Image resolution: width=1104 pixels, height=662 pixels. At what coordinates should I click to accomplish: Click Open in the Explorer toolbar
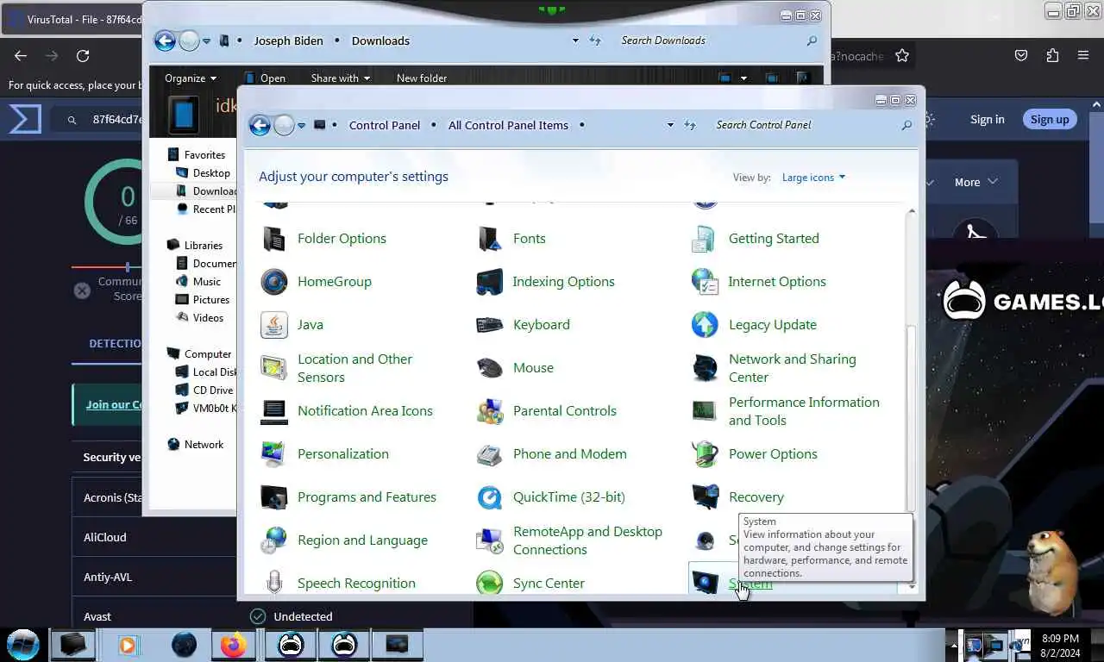(264, 78)
